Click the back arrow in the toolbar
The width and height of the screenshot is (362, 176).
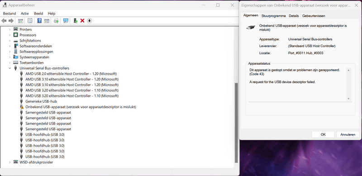[x=4, y=21]
